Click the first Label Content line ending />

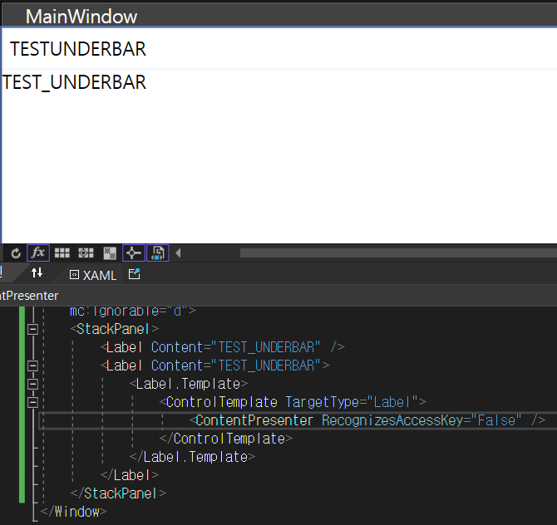222,347
